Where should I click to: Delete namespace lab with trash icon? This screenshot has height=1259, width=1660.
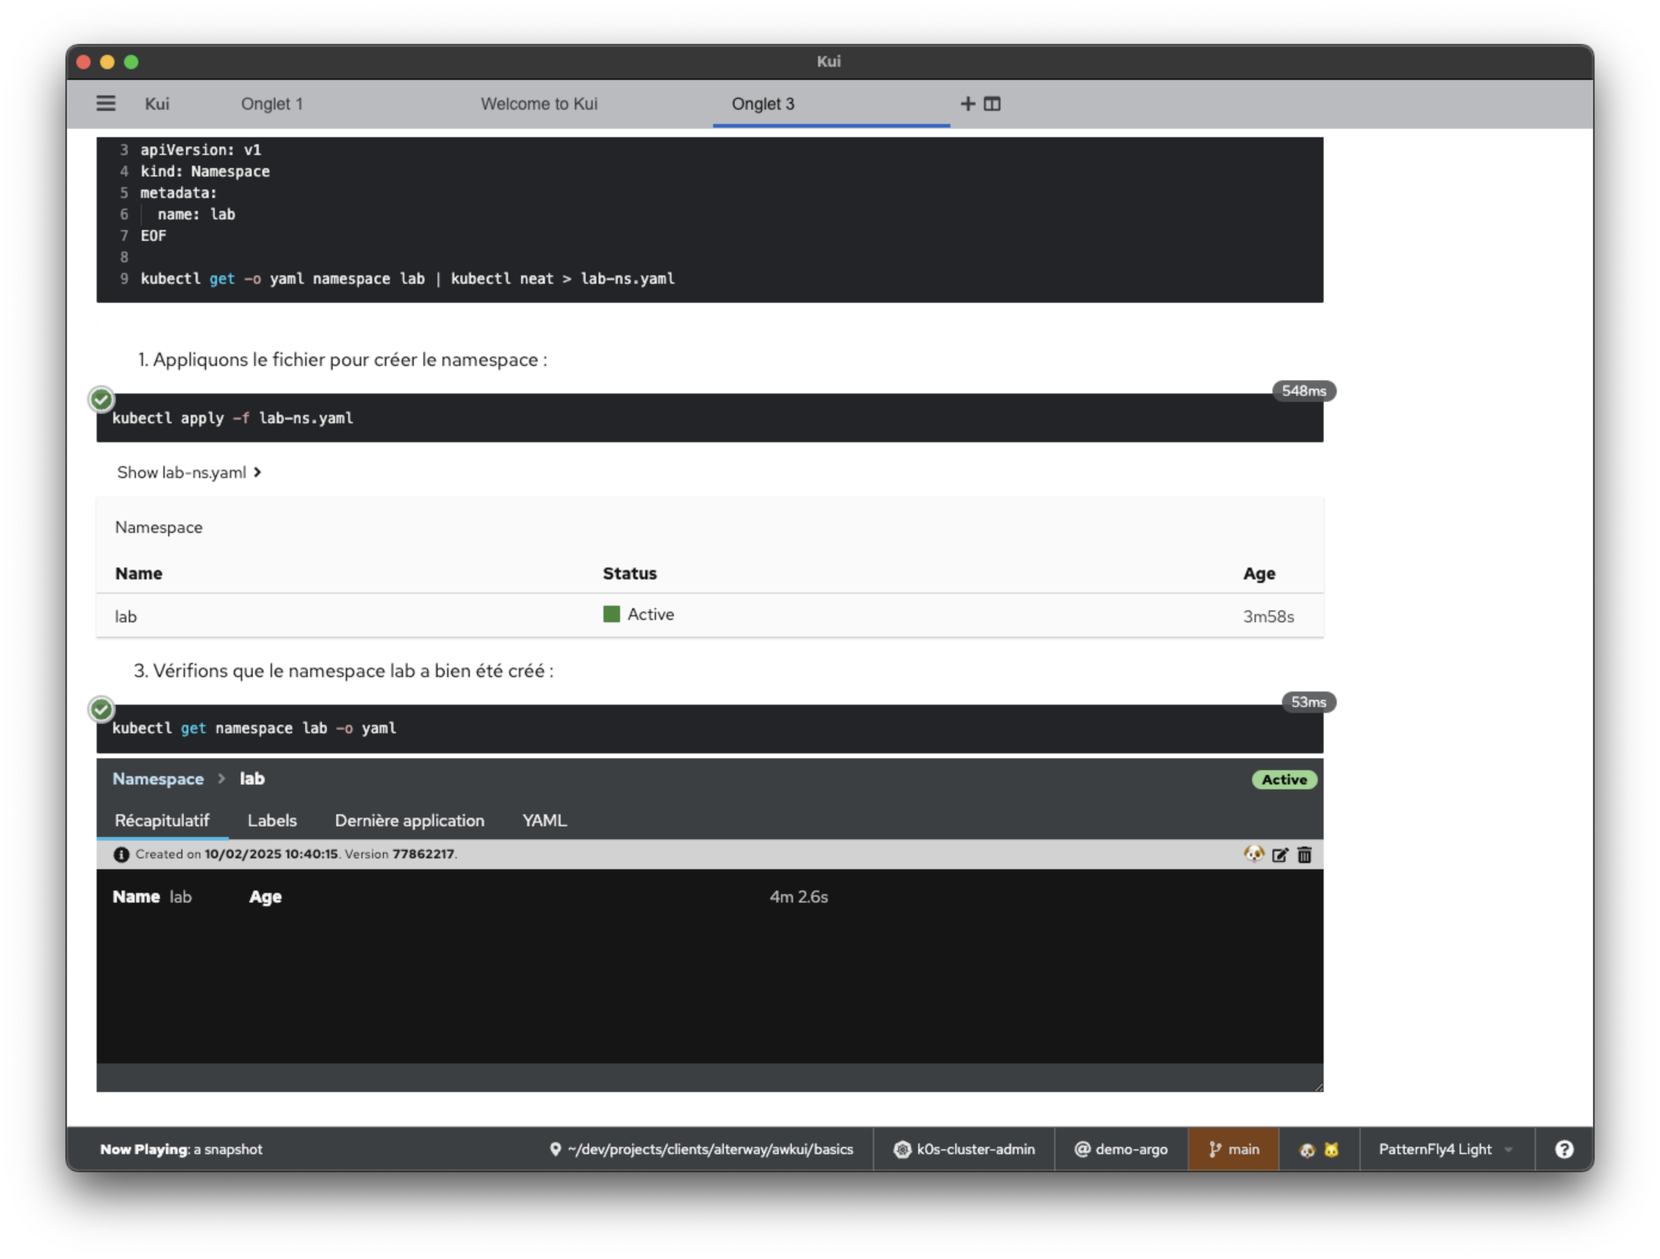(x=1304, y=855)
